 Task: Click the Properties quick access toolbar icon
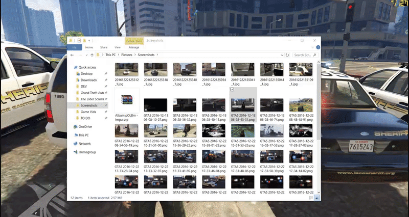(x=79, y=41)
